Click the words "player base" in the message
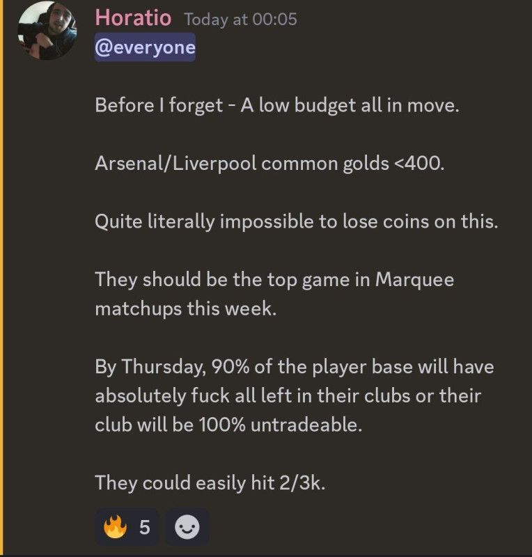532x557 pixels. click(x=362, y=367)
